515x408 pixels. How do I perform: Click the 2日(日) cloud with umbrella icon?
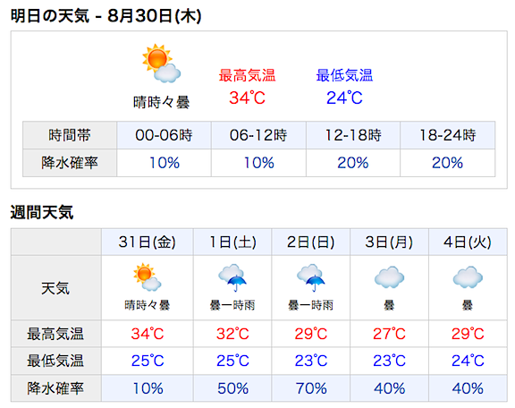(x=311, y=277)
